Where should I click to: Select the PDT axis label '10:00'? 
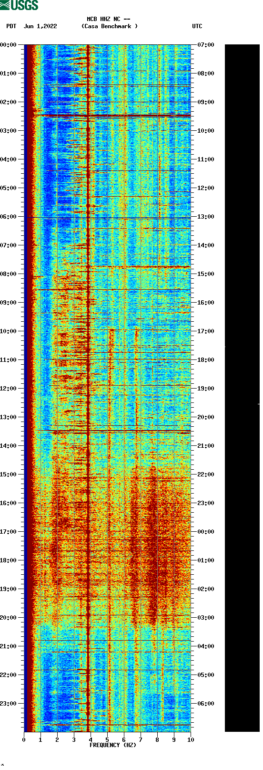pos(8,331)
